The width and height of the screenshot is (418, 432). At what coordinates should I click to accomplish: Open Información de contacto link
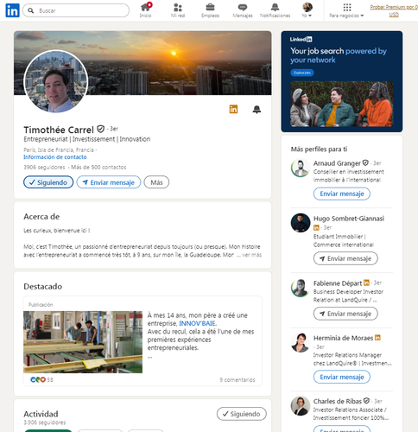pos(55,157)
